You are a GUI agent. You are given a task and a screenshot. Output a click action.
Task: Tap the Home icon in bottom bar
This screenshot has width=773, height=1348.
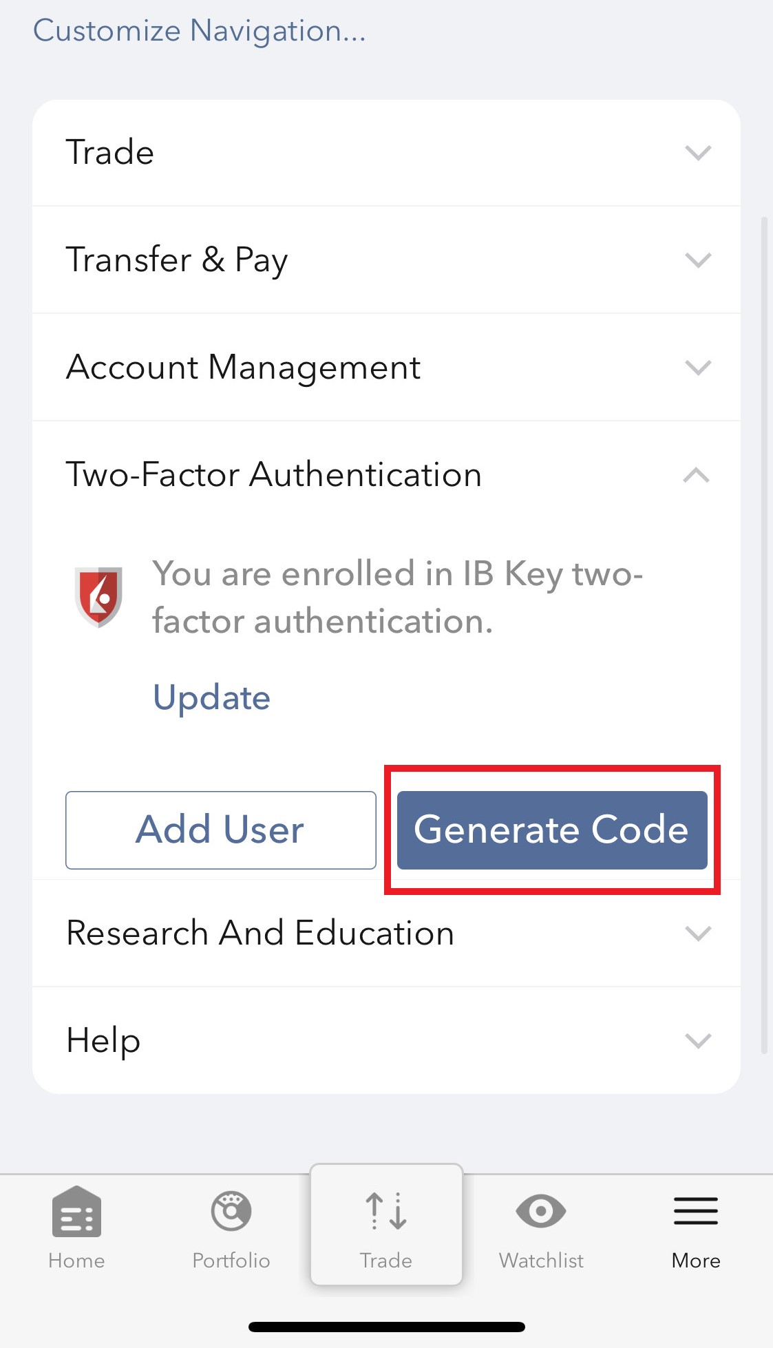(76, 1212)
